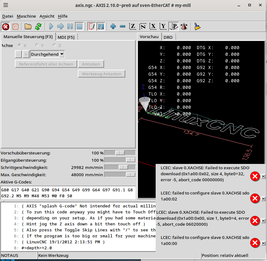Dismiss the 0x1a00:0x02 SDO download error
The image size is (267, 261).
(263, 176)
